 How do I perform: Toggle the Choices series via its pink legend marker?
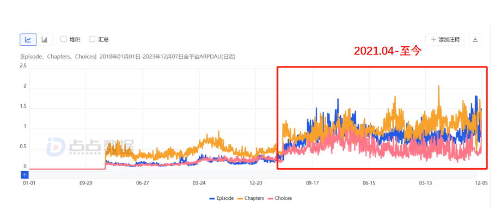tap(271, 199)
